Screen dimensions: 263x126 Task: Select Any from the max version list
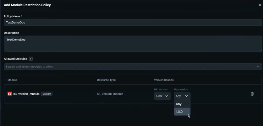tap(182, 104)
